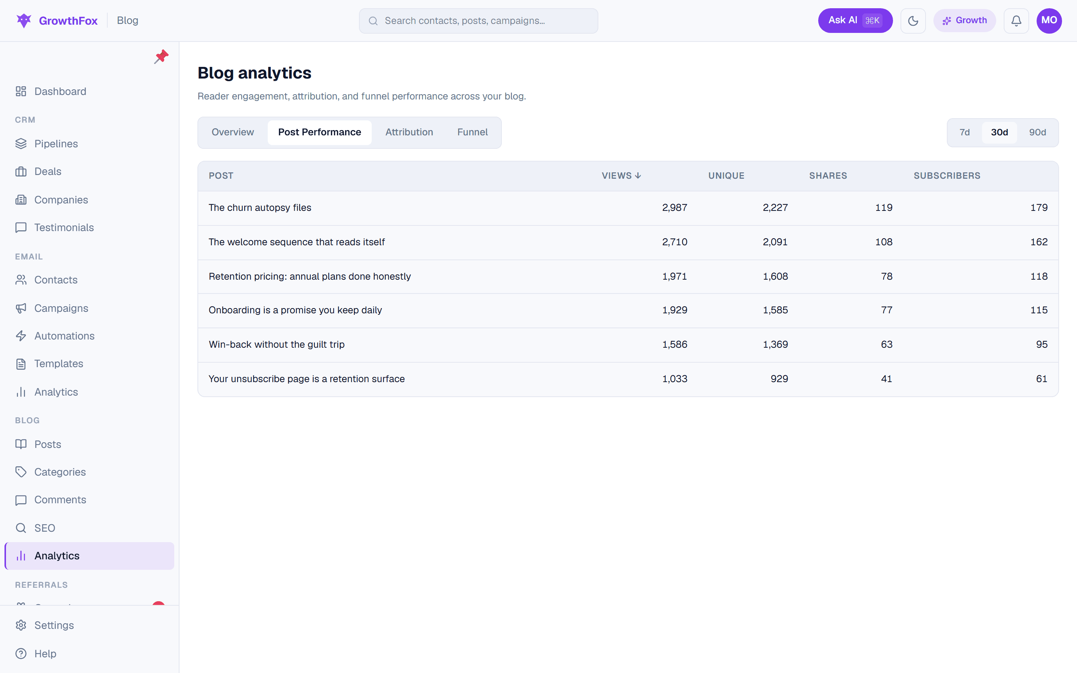
Task: Click the Ask AI button
Action: tap(855, 21)
